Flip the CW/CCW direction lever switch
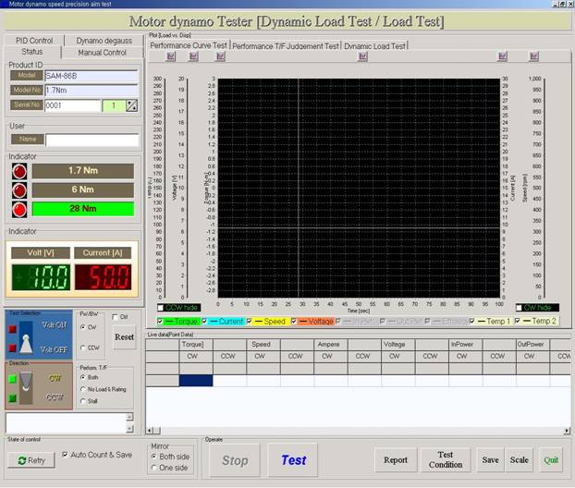Image resolution: width=575 pixels, height=488 pixels. [x=26, y=387]
